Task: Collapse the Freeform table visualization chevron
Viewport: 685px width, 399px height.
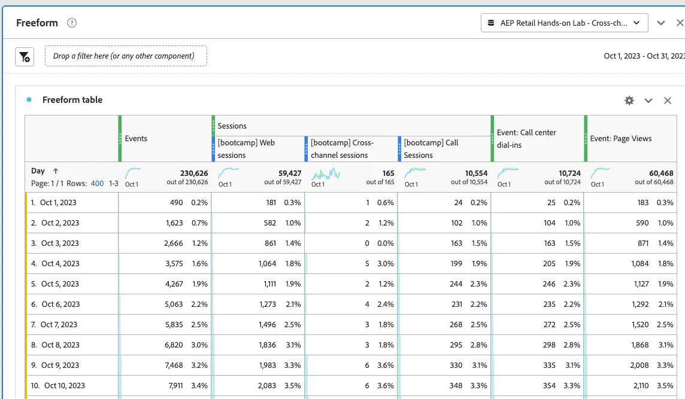Action: point(648,101)
